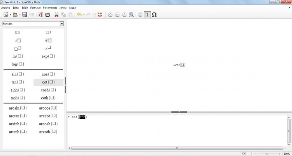Image resolution: width=292 pixels, height=156 pixels.
Task: Select the highlighted cot function element
Action: click(48, 82)
